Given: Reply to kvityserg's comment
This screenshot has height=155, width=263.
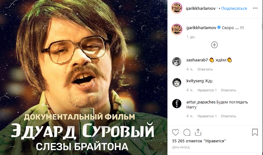Looking at the screenshot, I should click(x=228, y=90).
